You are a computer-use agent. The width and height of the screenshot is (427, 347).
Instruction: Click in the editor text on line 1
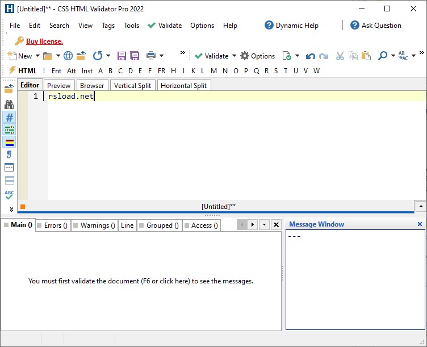click(71, 97)
